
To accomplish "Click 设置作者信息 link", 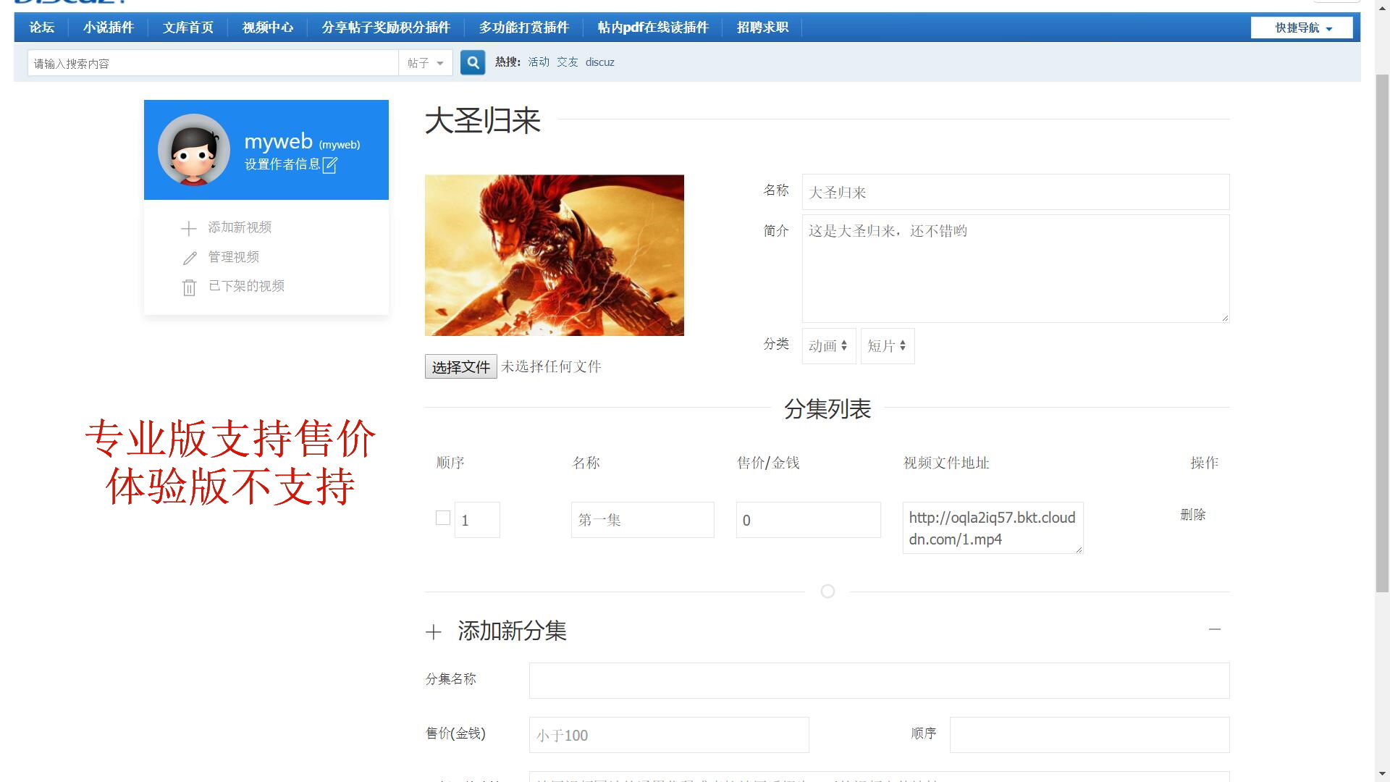I will [x=282, y=164].
